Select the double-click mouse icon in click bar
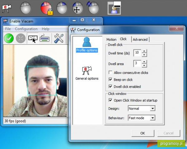Viewport: 187px width, 149px height. click(x=93, y=8)
